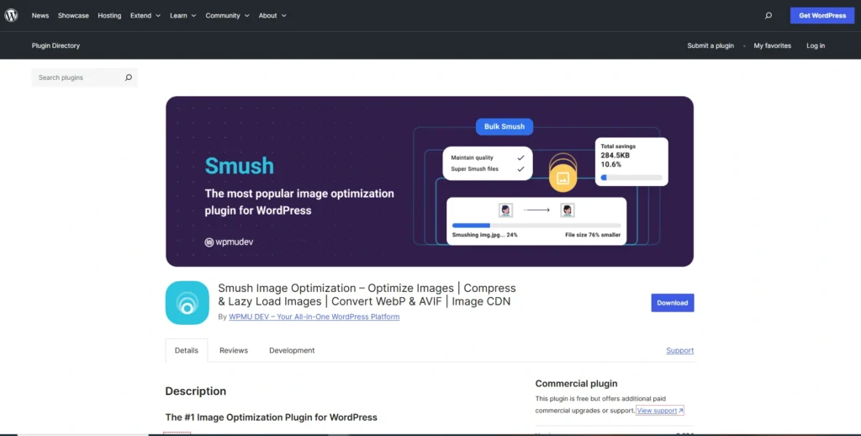Click the Support link
The height and width of the screenshot is (436, 861).
coord(679,350)
